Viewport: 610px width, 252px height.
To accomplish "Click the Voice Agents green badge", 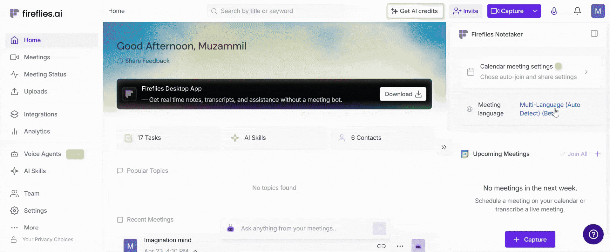I will 75,154.
